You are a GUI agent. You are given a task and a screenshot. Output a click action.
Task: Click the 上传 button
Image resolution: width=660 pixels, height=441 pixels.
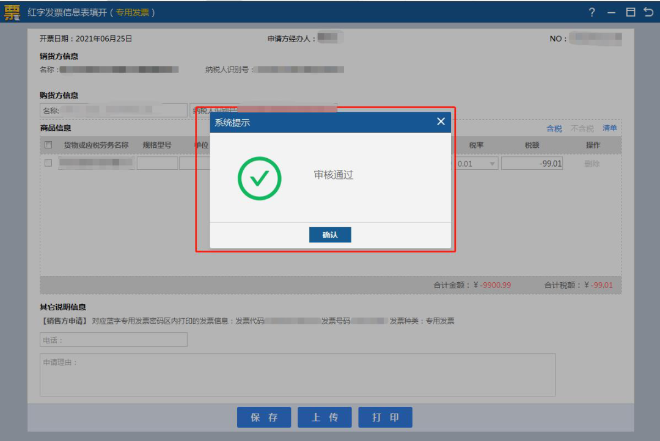(x=324, y=418)
